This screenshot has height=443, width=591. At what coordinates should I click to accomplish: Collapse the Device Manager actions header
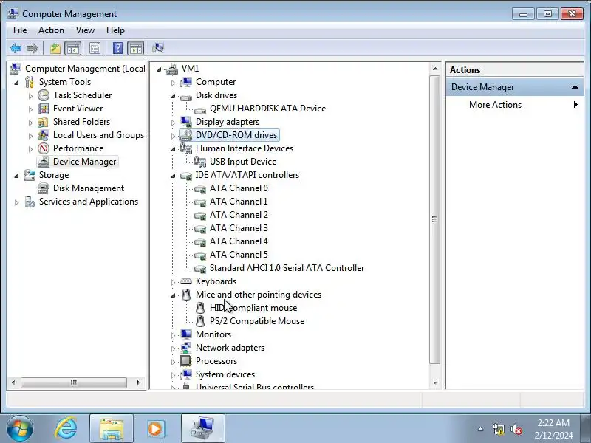575,87
